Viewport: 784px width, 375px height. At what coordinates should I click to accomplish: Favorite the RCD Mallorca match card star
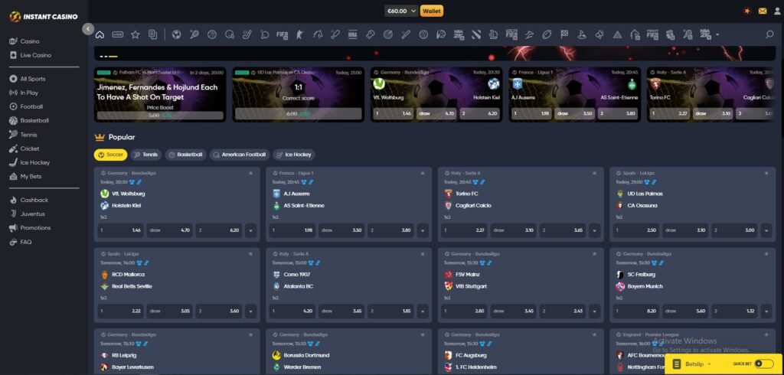click(250, 254)
